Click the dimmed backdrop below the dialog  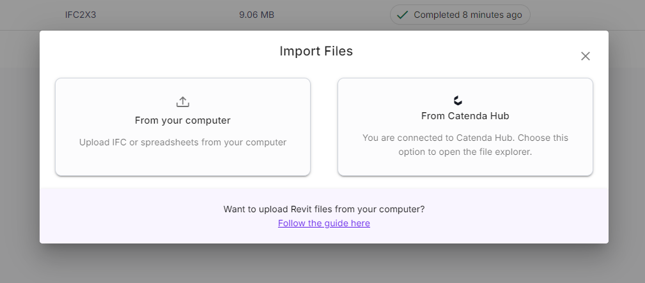pyautogui.click(x=322, y=263)
